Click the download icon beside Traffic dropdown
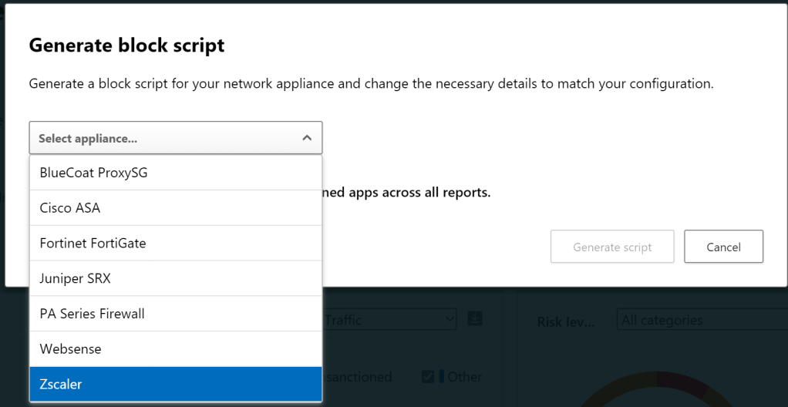The width and height of the screenshot is (788, 407). coord(475,318)
